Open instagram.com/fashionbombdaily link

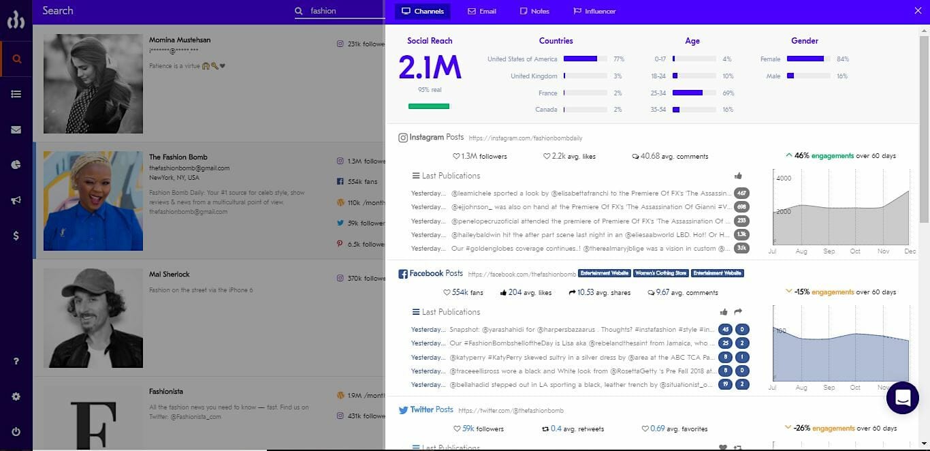(526, 138)
